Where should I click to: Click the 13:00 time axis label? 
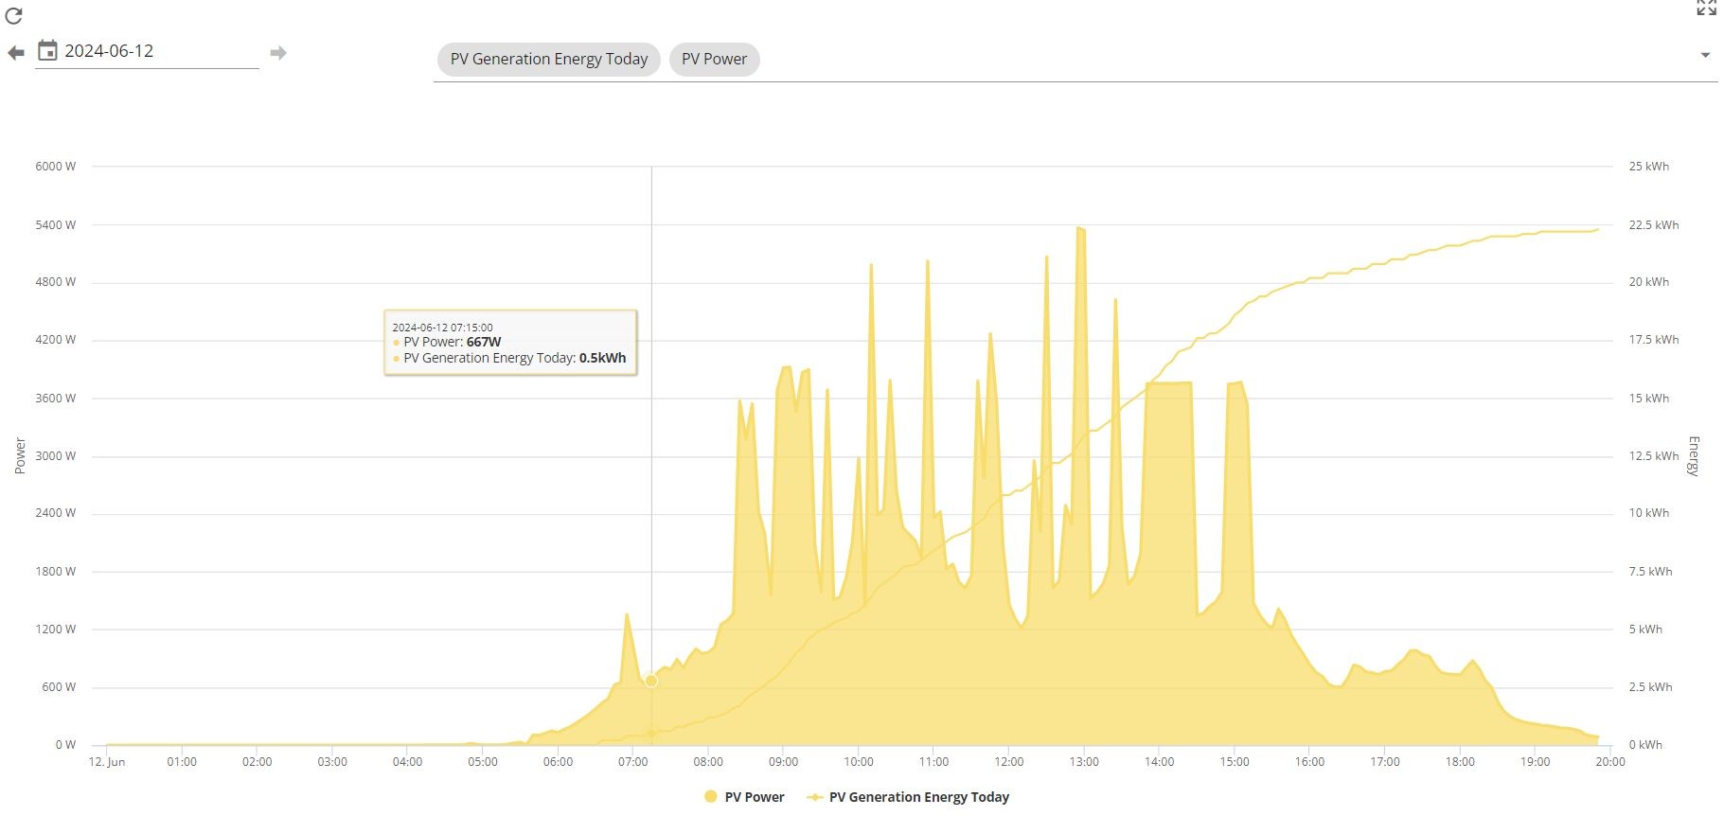pyautogui.click(x=1084, y=762)
